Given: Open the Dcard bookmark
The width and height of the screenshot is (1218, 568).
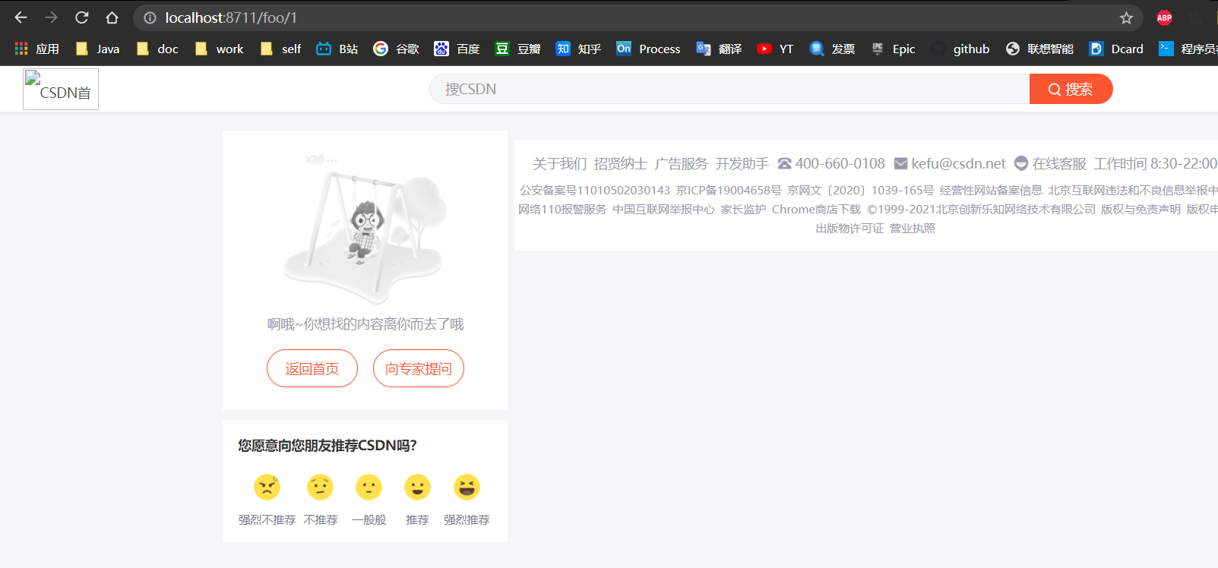Looking at the screenshot, I should click(x=1116, y=49).
